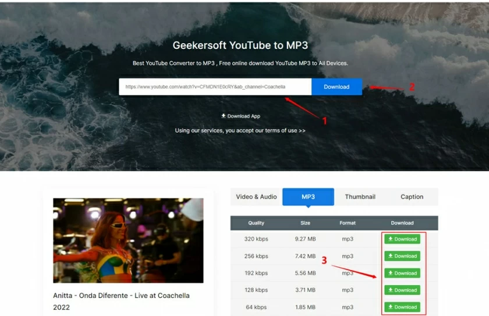Click the Geekersoft YouTube to MP3 heading
Image resolution: width=489 pixels, height=316 pixels.
pyautogui.click(x=240, y=45)
